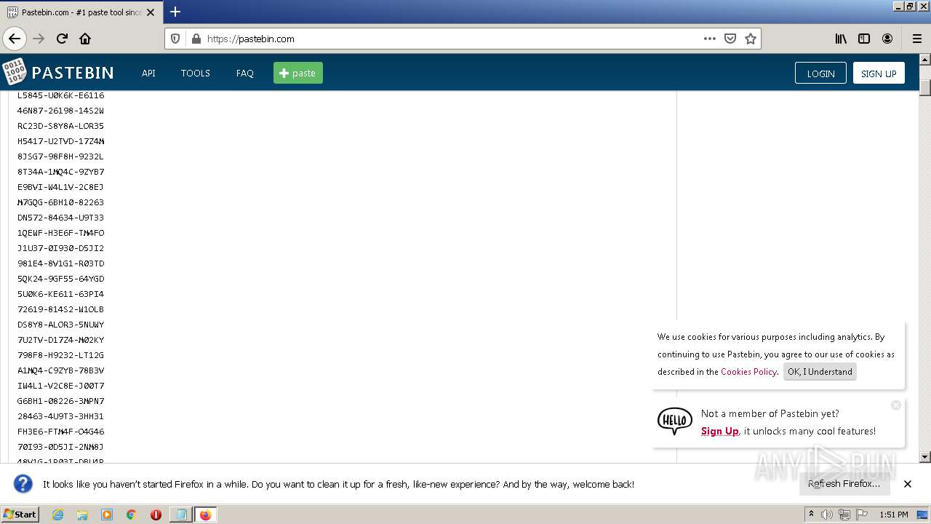The image size is (931, 524).
Task: Select the text 5QK24-9GF55-64YGD
Action: [61, 279]
